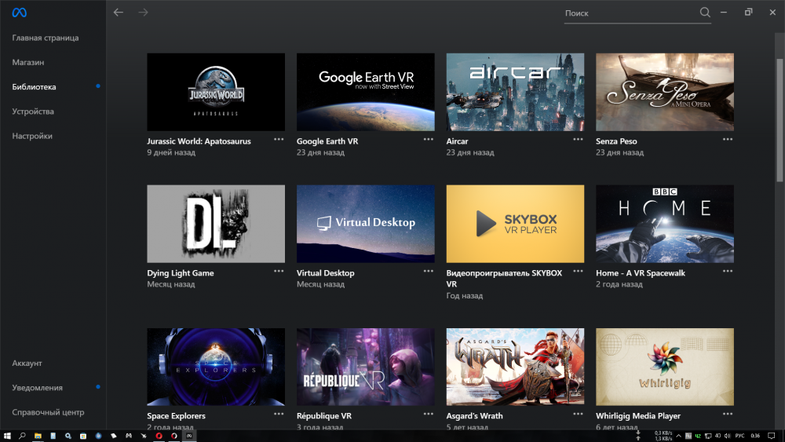Click the library vertical scrollbar

780,120
